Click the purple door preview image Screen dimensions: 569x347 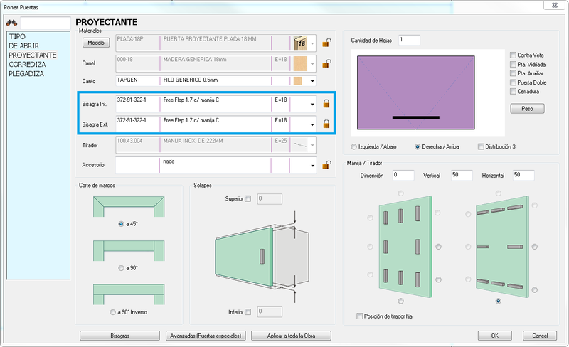tap(416, 92)
